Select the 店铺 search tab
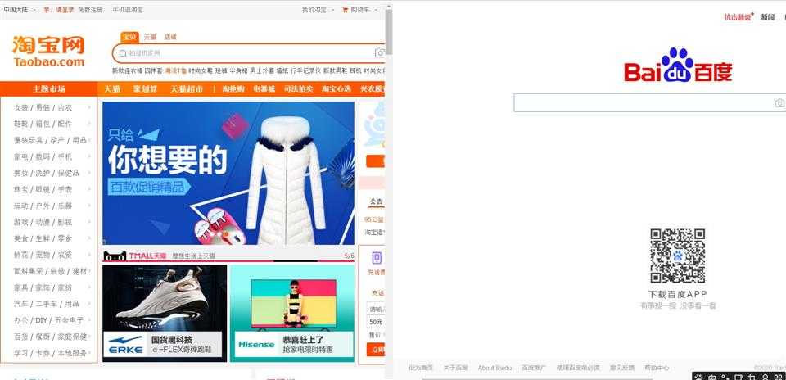 170,37
